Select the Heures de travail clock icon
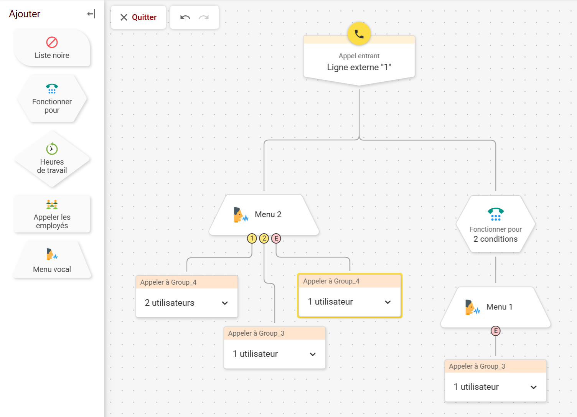 52,148
